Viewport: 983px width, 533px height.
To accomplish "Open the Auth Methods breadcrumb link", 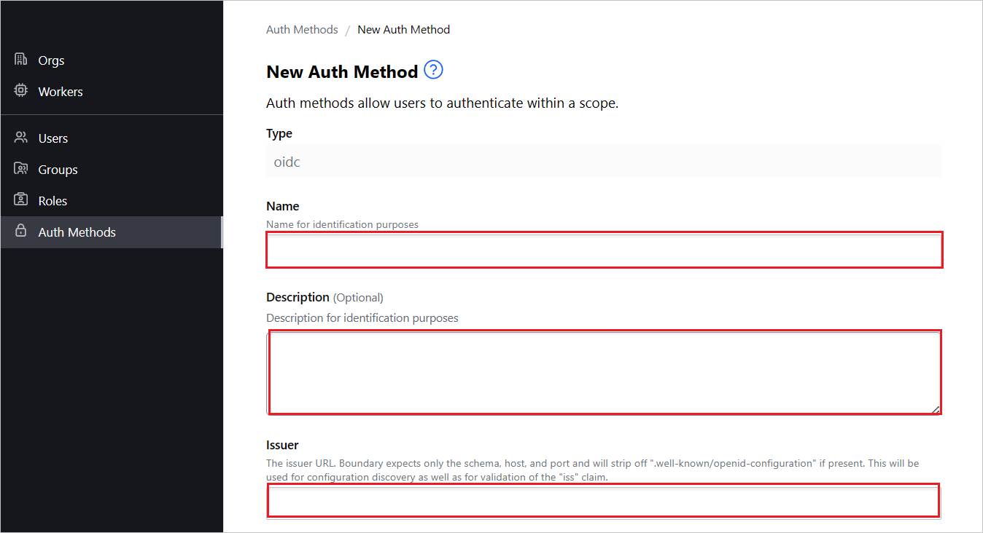I will click(x=302, y=29).
